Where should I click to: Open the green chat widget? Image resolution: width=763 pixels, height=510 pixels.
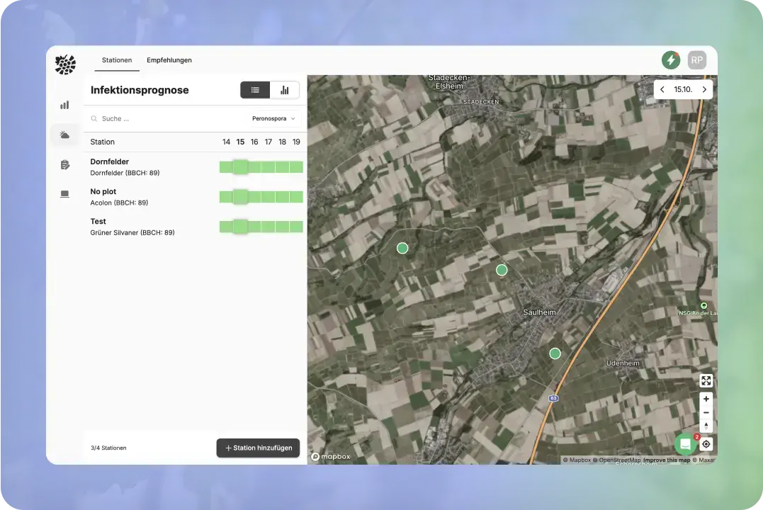685,444
